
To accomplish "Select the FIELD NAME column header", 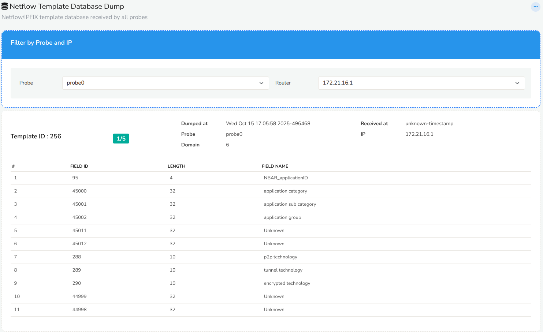I will [275, 166].
